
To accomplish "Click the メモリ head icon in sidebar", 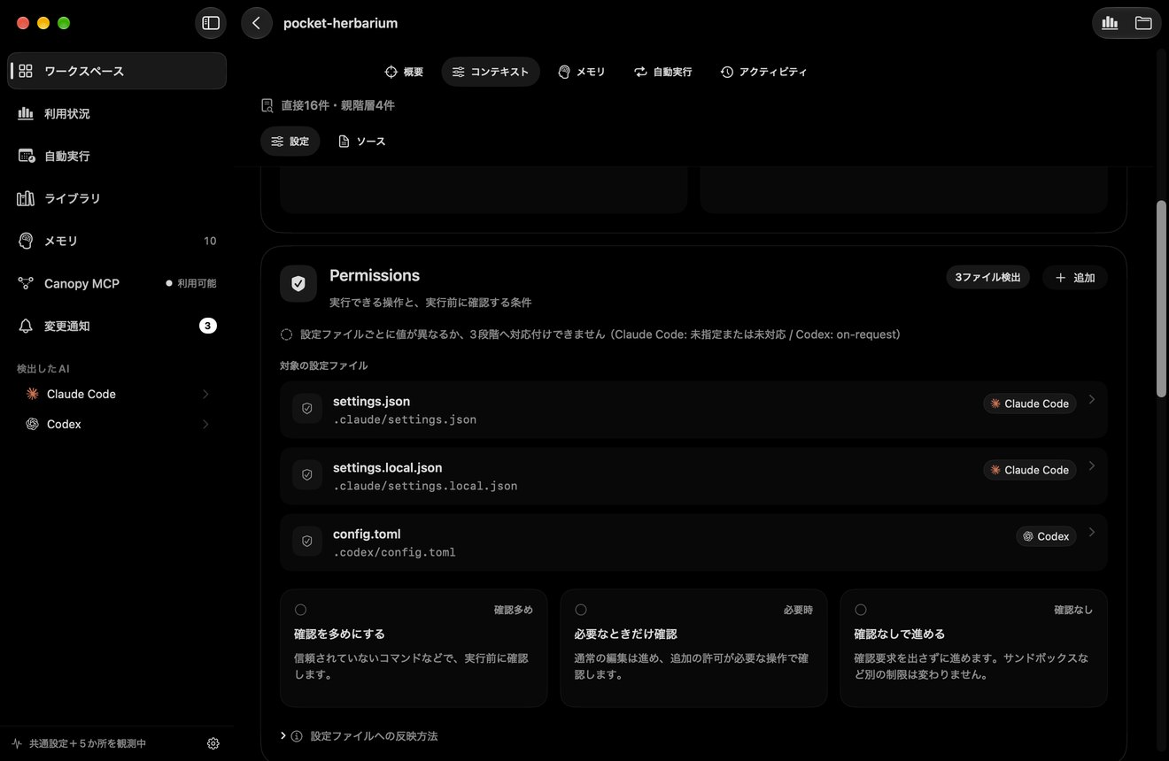I will [26, 241].
